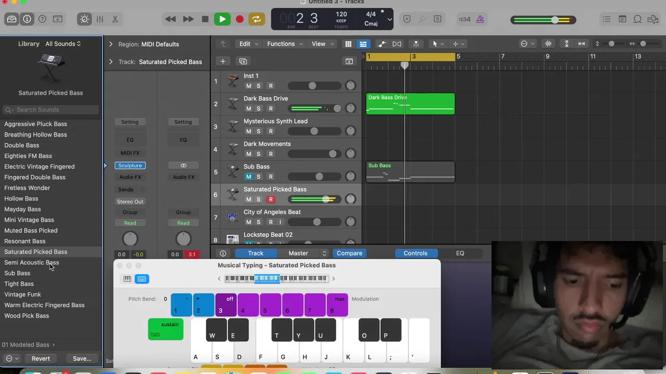The height and width of the screenshot is (374, 666).
Task: Mute the Dark Movements track
Action: tap(248, 154)
